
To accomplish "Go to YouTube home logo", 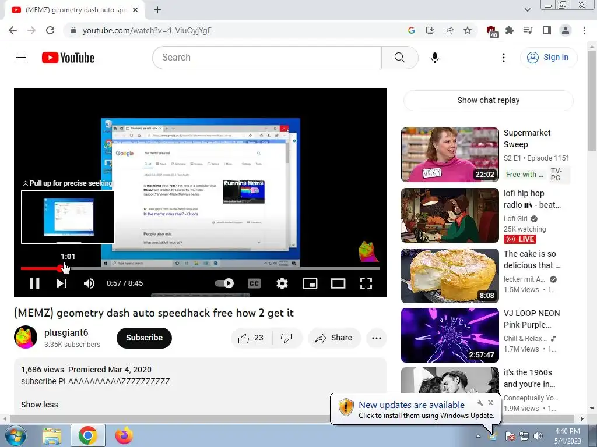I will click(x=68, y=58).
